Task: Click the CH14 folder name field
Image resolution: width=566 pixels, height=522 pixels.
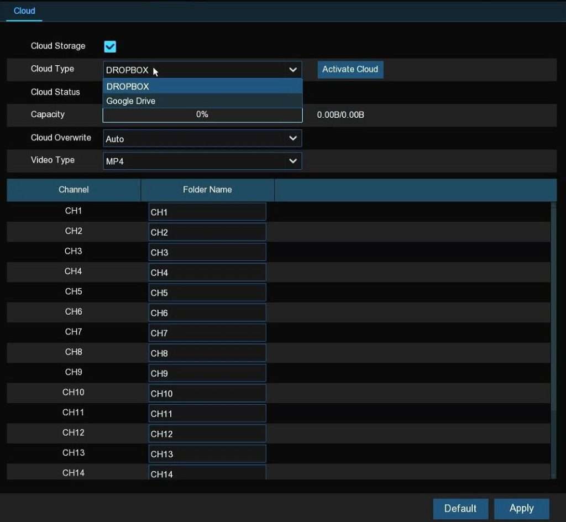Action: coord(207,474)
